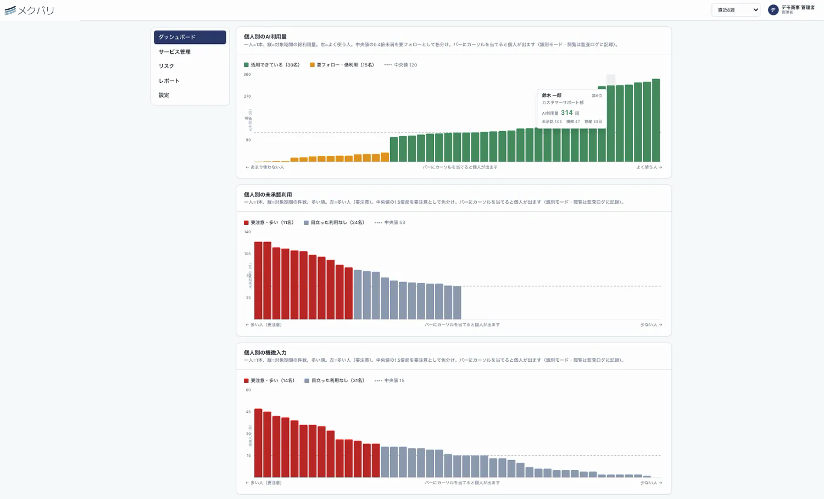The width and height of the screenshot is (824, 499).
Task: Click the 個人別の未承認利用 chart title
Action: [268, 195]
